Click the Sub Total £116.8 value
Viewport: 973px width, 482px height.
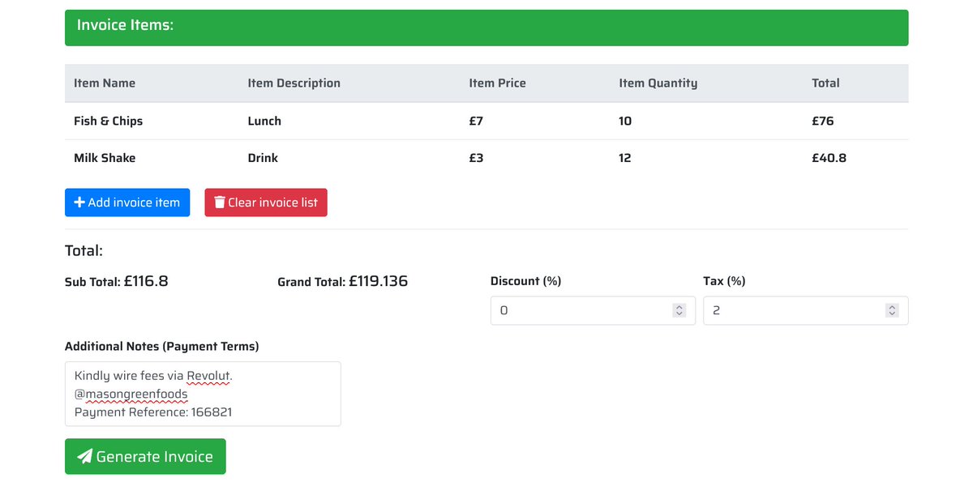click(146, 281)
